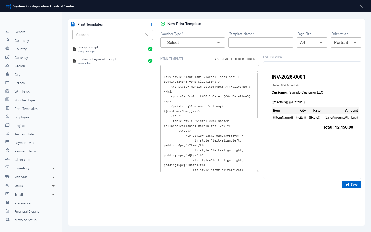371x232 pixels.
Task: Click the Payment Mode card icon
Action: [7, 142]
